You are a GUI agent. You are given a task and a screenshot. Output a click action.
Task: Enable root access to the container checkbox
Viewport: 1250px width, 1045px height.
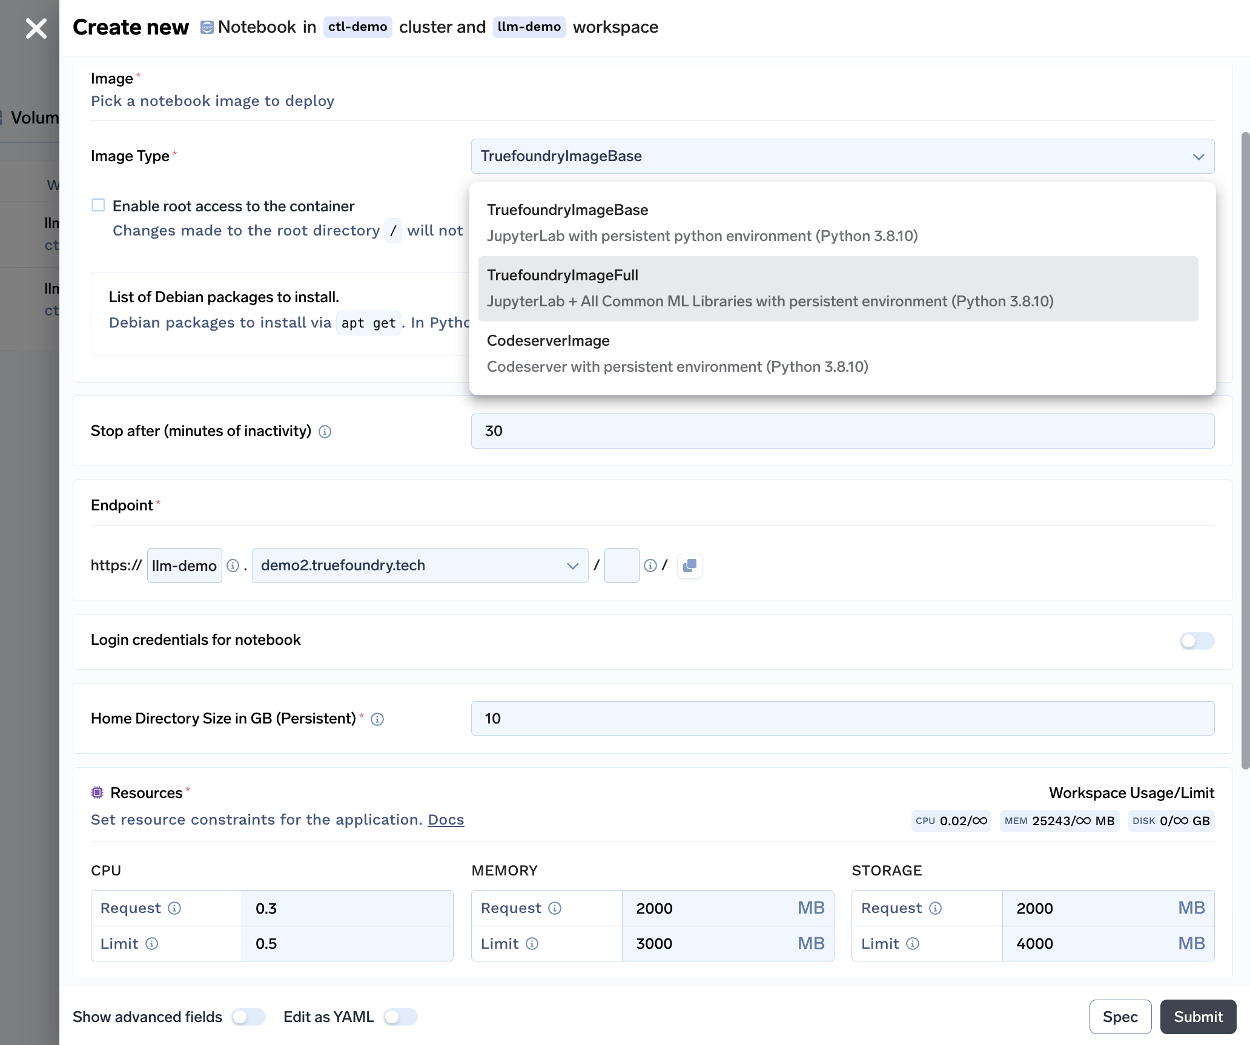point(98,205)
